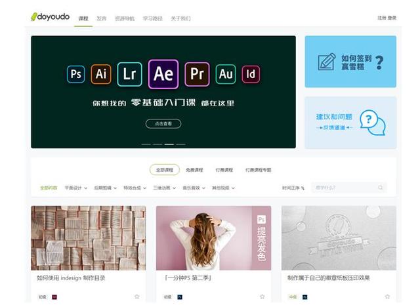Viewport: 420px width, 307px height.
Task: Click the doyoudo logo
Action: click(x=50, y=16)
